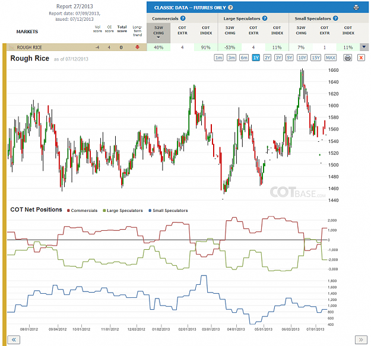Close the Rough Rice chart panel
Viewport: 371px width, 346px height.
361,58
